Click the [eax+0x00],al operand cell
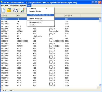The width and height of the screenshot is (102, 92). click(54, 46)
